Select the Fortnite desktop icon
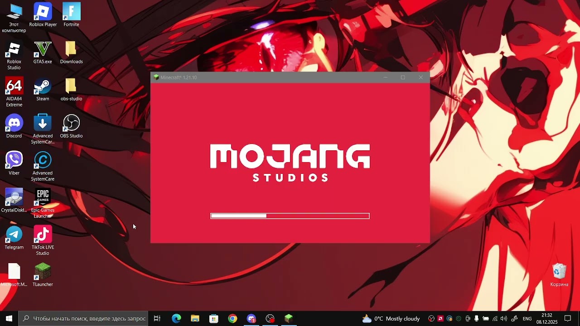 (x=71, y=15)
